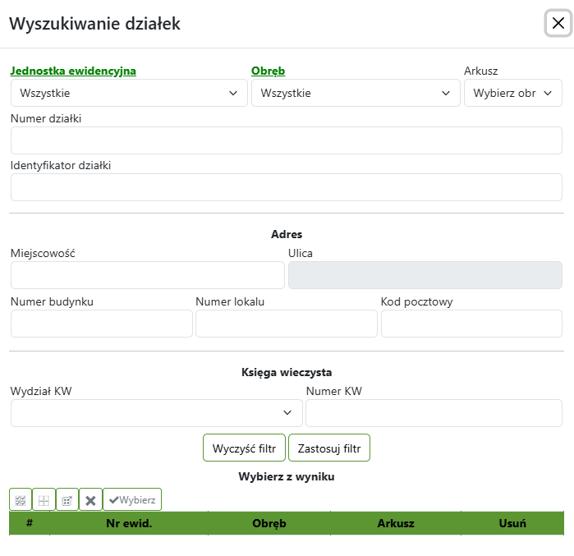Click the Kod pocztowy field
Screen dimensions: 574x556
(471, 324)
